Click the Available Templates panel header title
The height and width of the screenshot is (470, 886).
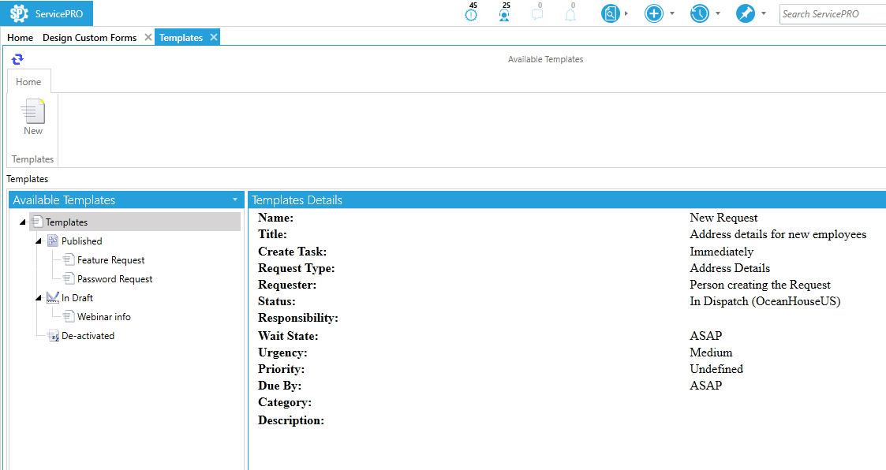point(64,200)
